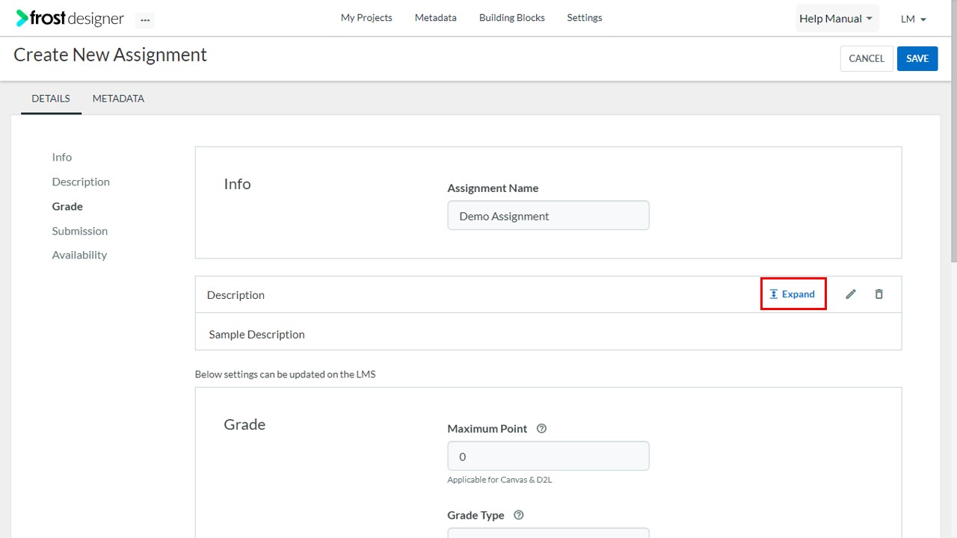The height and width of the screenshot is (538, 957).
Task: Jump to Info section in sidebar
Action: pos(62,157)
